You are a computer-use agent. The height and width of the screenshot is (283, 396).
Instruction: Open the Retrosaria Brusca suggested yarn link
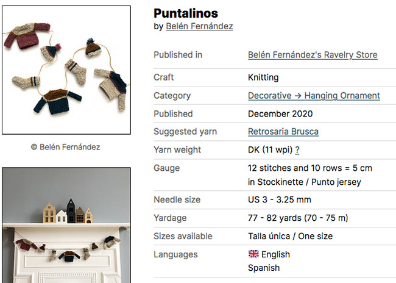283,132
